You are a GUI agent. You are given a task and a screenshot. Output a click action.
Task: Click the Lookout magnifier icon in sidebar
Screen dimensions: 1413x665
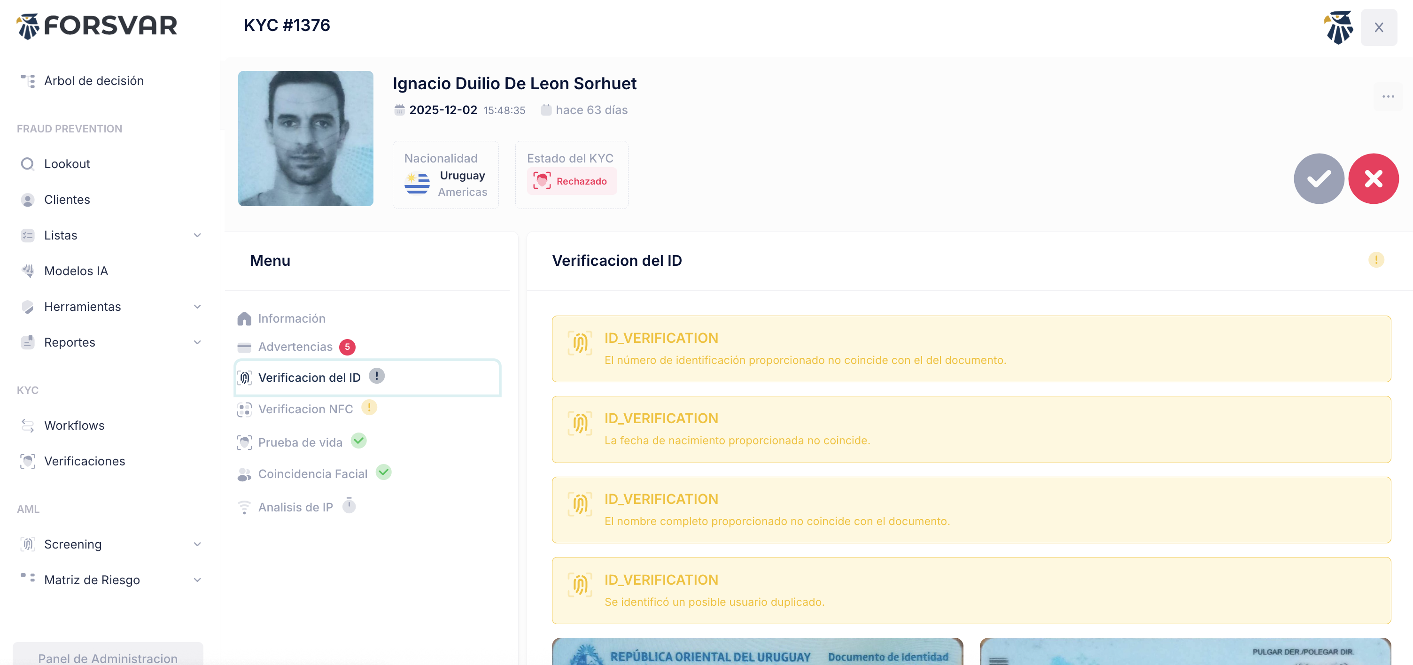point(27,164)
